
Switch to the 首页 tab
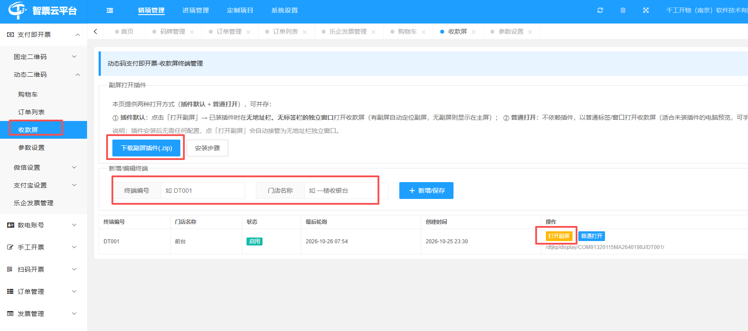point(124,31)
